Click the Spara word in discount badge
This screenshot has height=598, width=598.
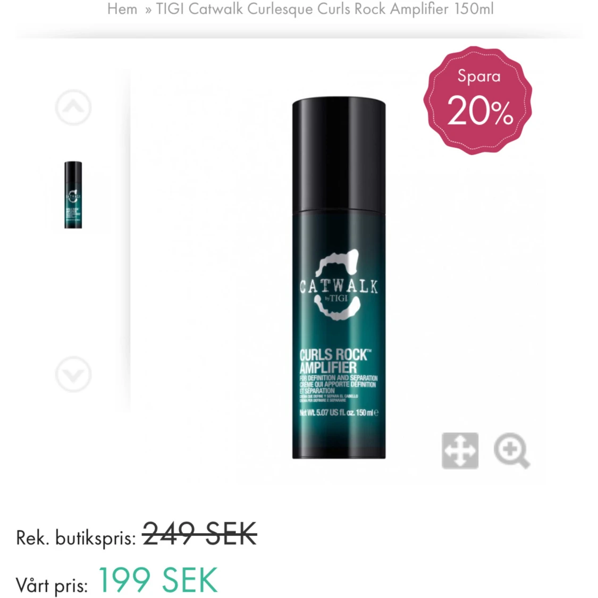click(x=479, y=76)
